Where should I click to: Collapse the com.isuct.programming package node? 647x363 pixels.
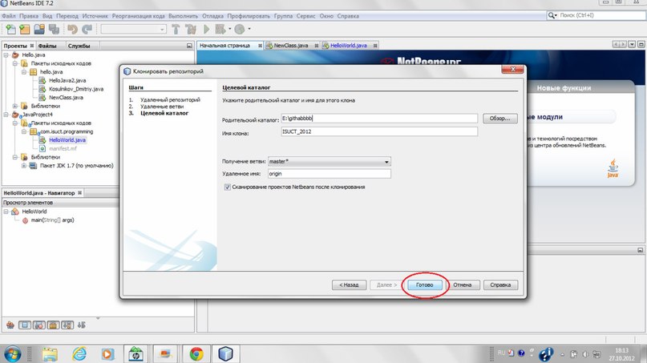point(24,131)
